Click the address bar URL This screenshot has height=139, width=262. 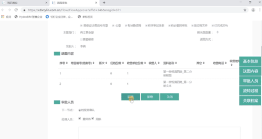pos(74,10)
